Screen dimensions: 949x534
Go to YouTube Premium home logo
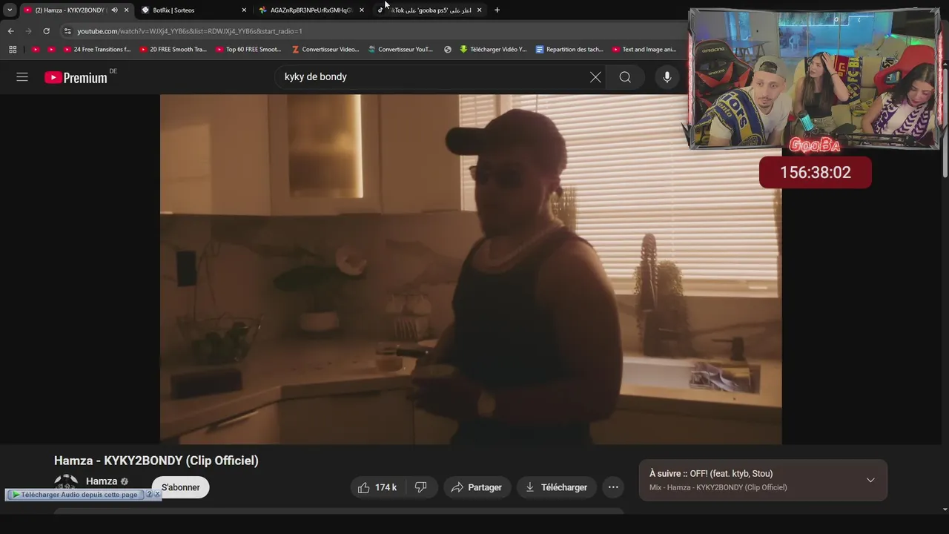coord(76,77)
